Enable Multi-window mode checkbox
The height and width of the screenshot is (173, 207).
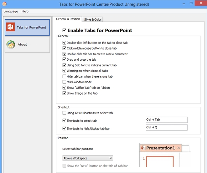pyautogui.click(x=64, y=82)
